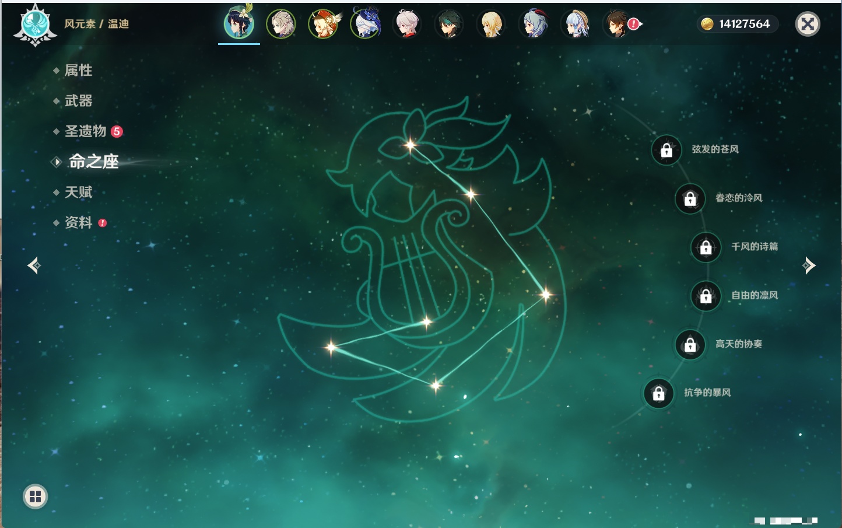Open locked constellation 抗争的暴风
Image resolution: width=842 pixels, height=528 pixels.
tap(659, 394)
